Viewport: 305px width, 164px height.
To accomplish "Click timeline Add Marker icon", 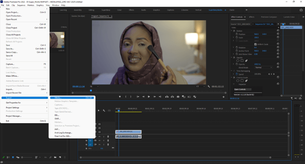I will coord(99,111).
